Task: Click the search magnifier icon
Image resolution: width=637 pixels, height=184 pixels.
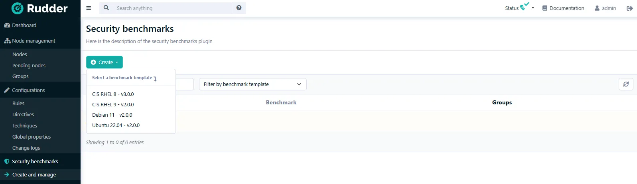Action: (x=106, y=8)
